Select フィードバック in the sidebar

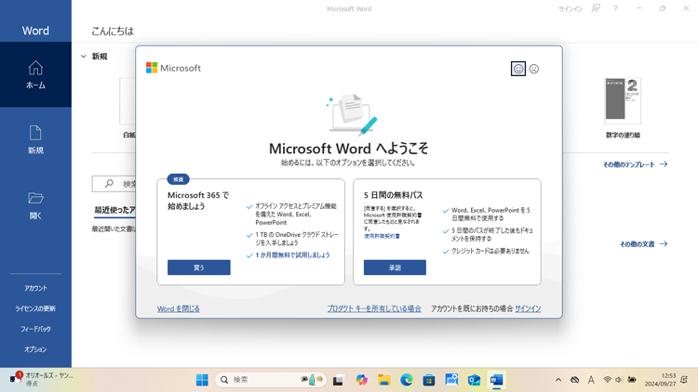tap(35, 329)
